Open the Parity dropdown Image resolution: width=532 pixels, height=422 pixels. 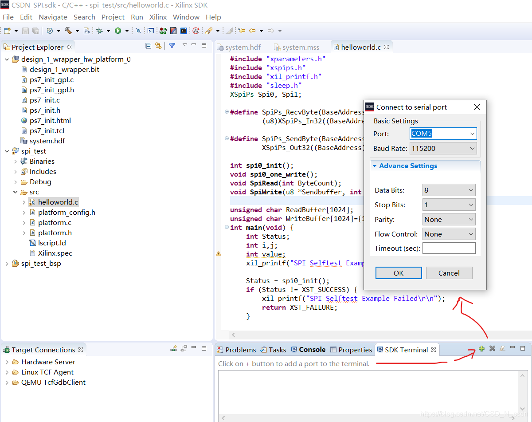coord(449,219)
